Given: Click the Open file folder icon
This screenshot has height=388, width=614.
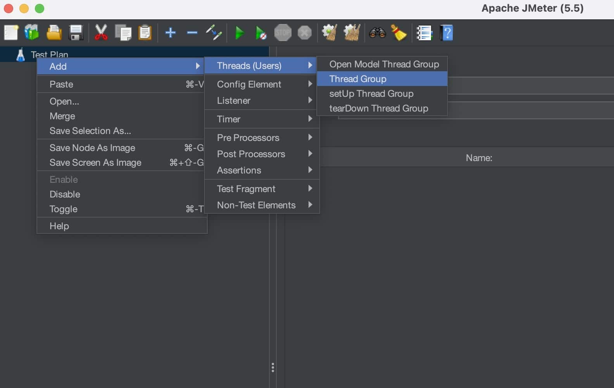Looking at the screenshot, I should 54,33.
